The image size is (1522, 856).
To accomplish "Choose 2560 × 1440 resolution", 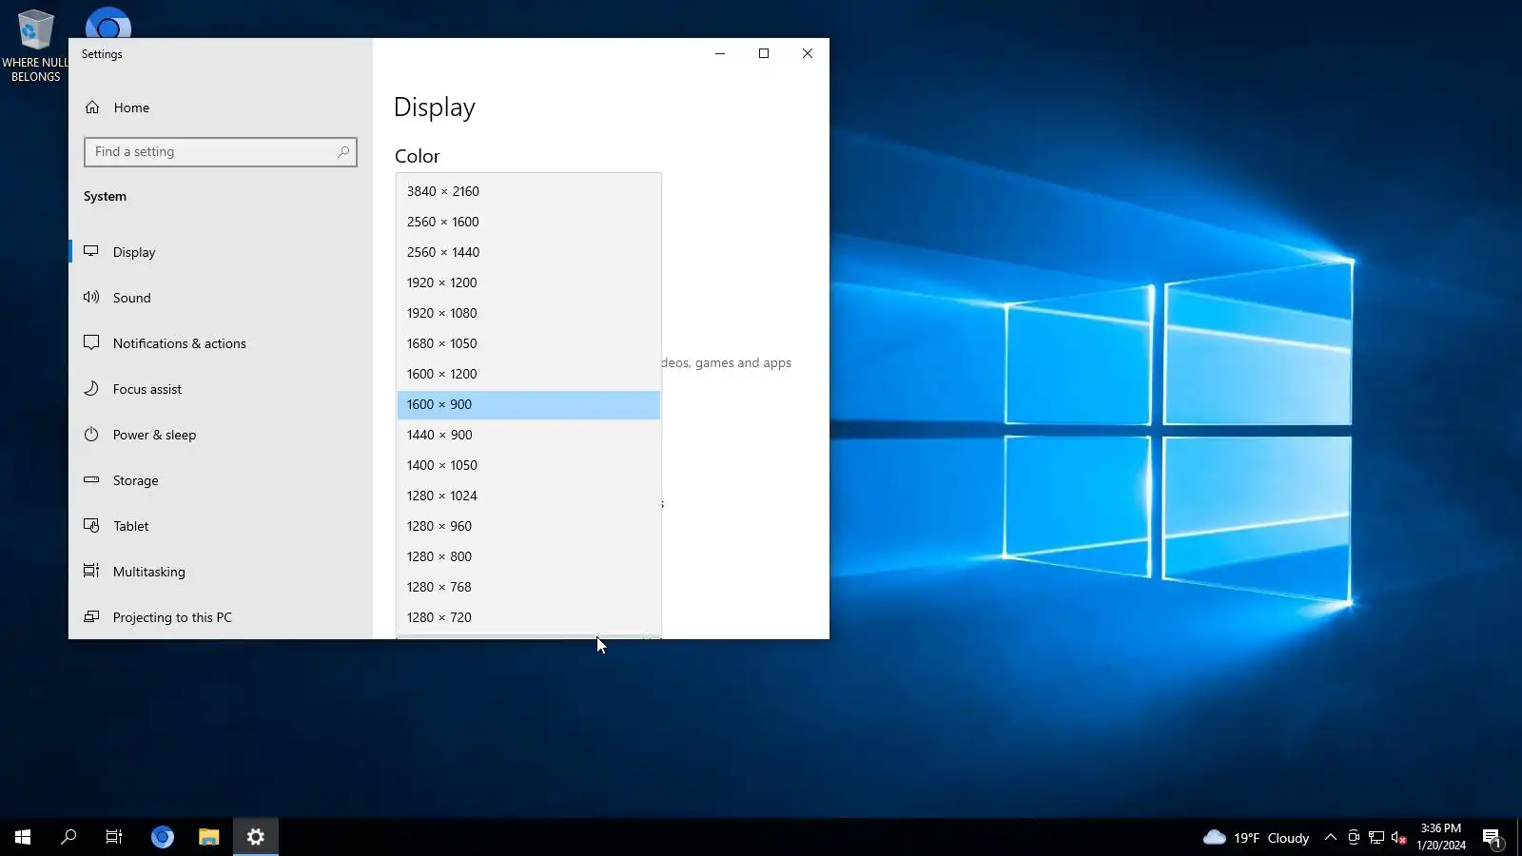I will coord(529,252).
